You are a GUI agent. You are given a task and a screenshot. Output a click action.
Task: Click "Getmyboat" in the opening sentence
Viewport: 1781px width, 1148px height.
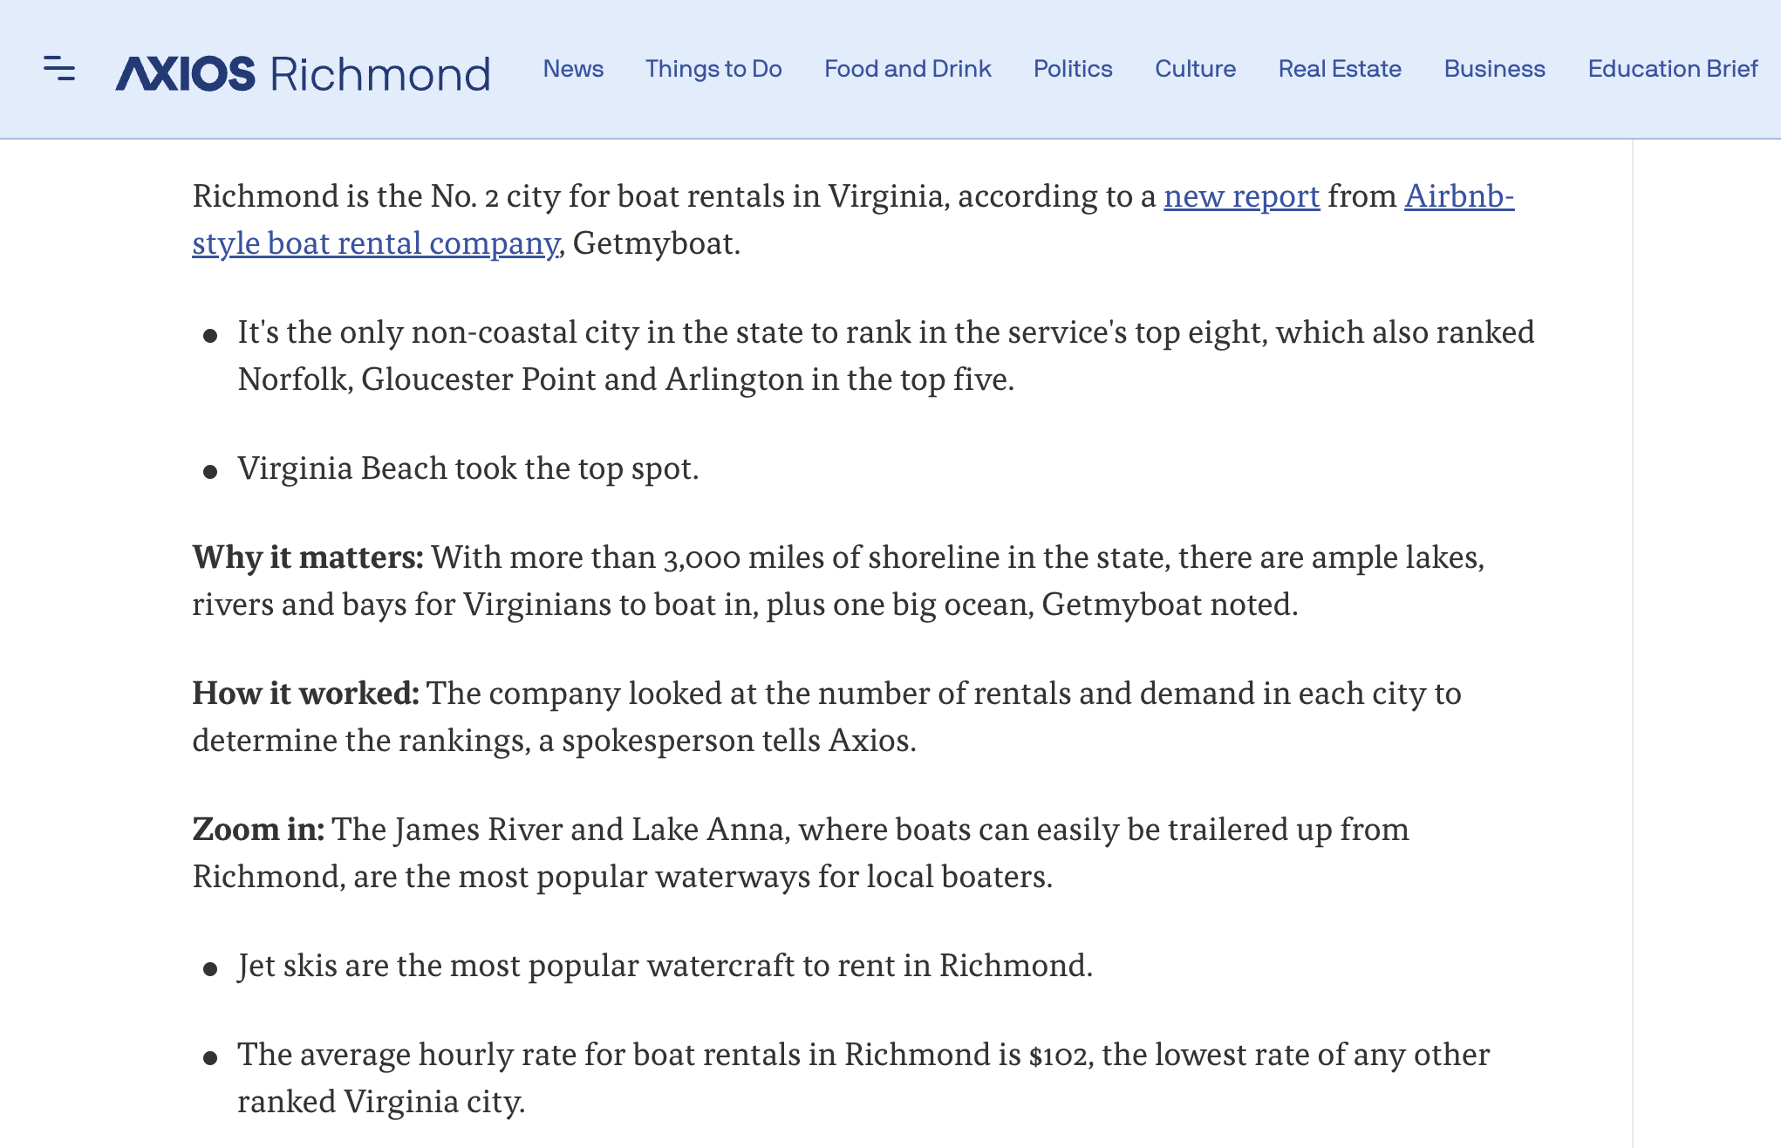point(655,243)
